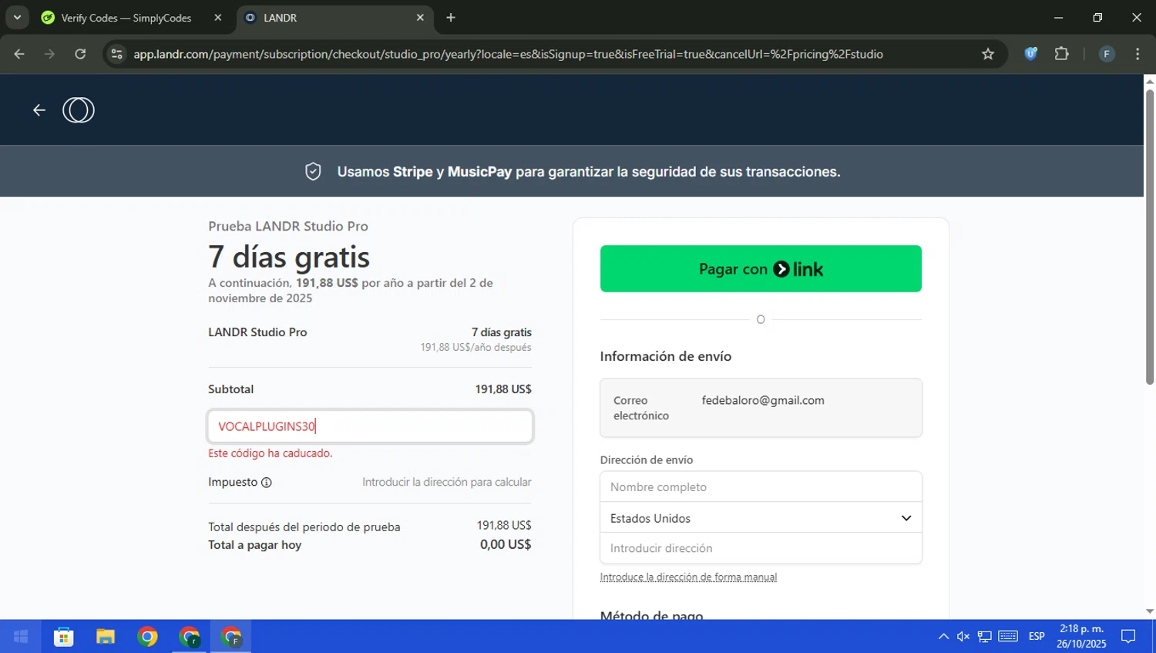Screen dimensions: 1156x653
Task: Open Microsoft Store from the taskbar
Action: [x=63, y=636]
